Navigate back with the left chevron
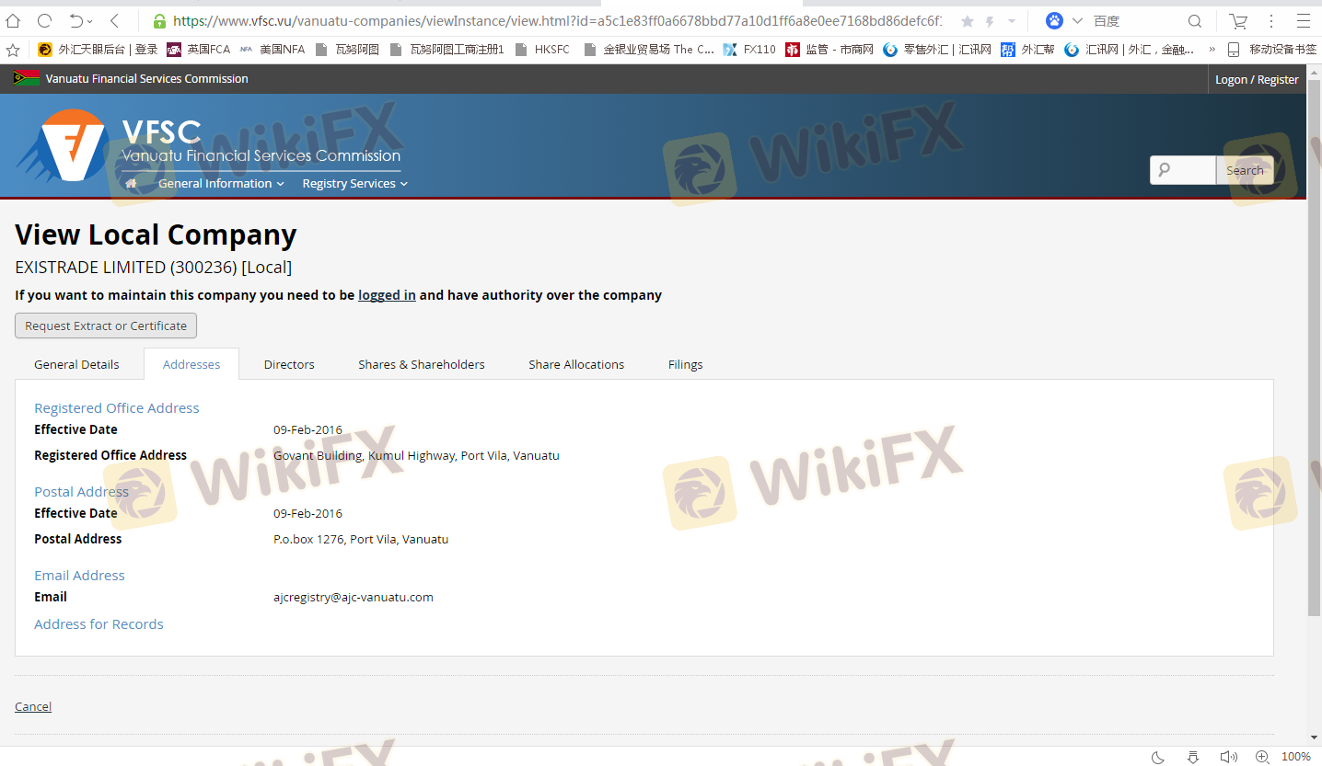1322x766 pixels. pos(114,20)
